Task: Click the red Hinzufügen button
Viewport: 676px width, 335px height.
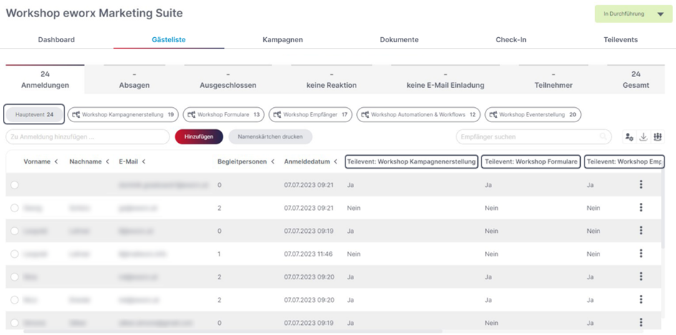Action: tap(199, 136)
